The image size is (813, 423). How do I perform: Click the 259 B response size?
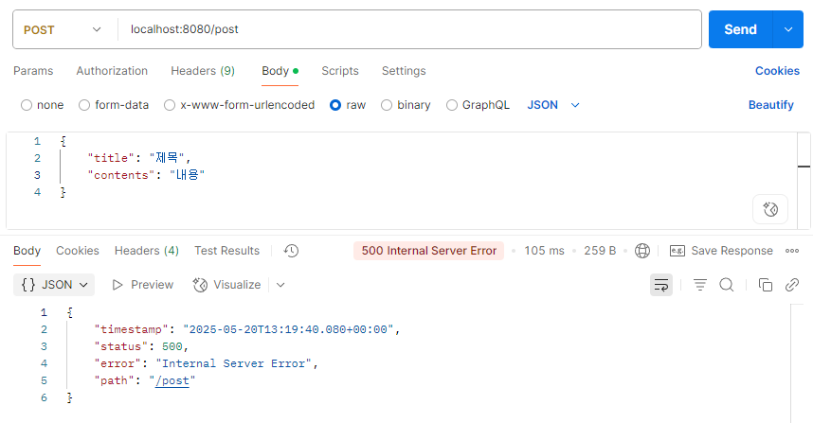pos(600,251)
